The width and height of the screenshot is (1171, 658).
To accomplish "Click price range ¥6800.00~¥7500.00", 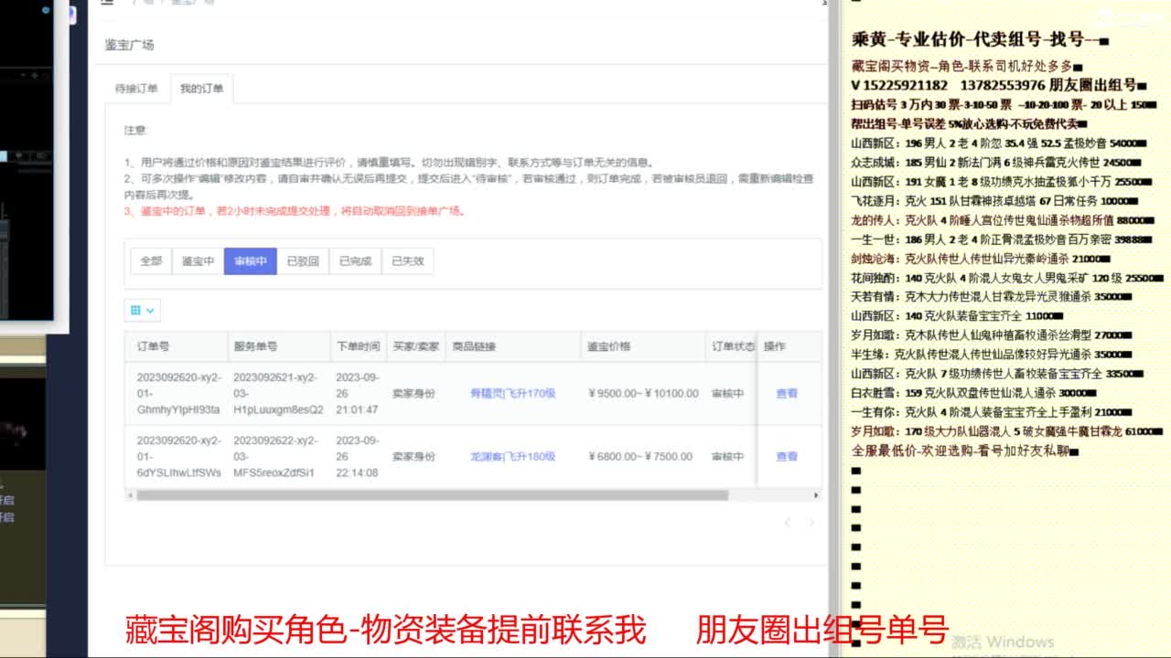I will pos(640,457).
